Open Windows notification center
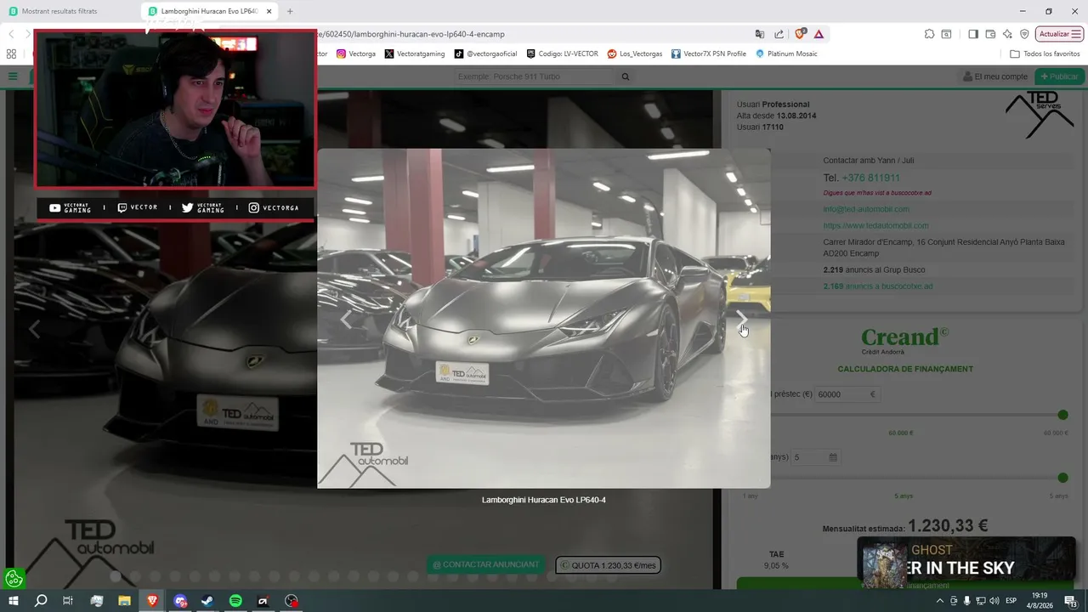Image resolution: width=1088 pixels, height=612 pixels. point(1071,601)
